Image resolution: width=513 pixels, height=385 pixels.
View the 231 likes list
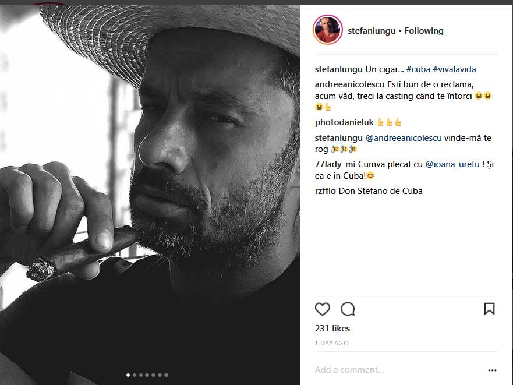[x=332, y=329]
